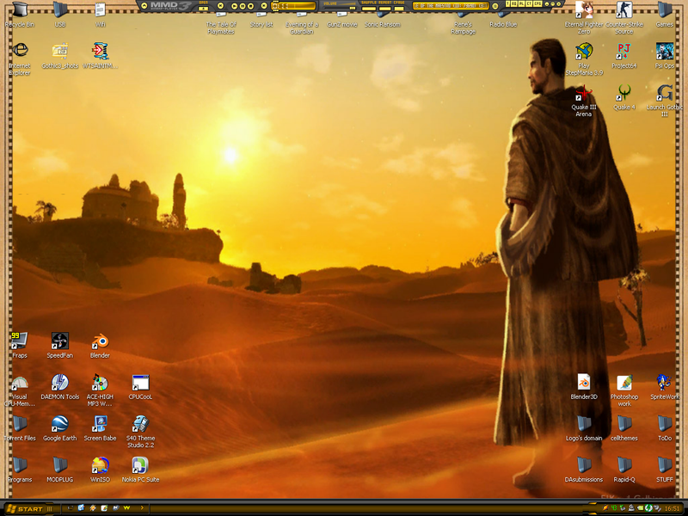Viewport: 688px width, 516px height.
Task: Toggle Crossfade in MMD3 player
Action: click(x=399, y=8)
